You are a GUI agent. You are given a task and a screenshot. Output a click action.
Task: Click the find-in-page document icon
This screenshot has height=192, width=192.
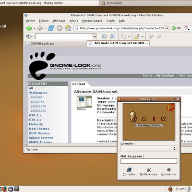(112, 36)
